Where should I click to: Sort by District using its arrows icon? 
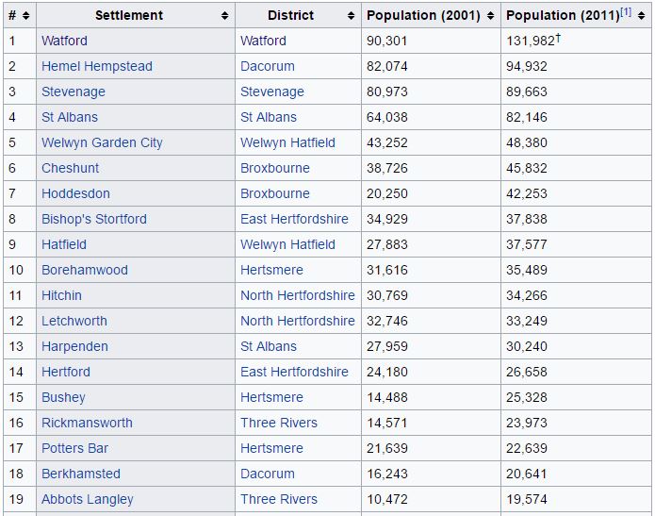point(352,16)
